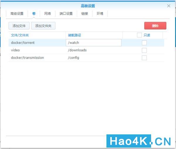This screenshot has width=176, height=149.
Task: Click the 添加文件 button
Action: pos(19,26)
